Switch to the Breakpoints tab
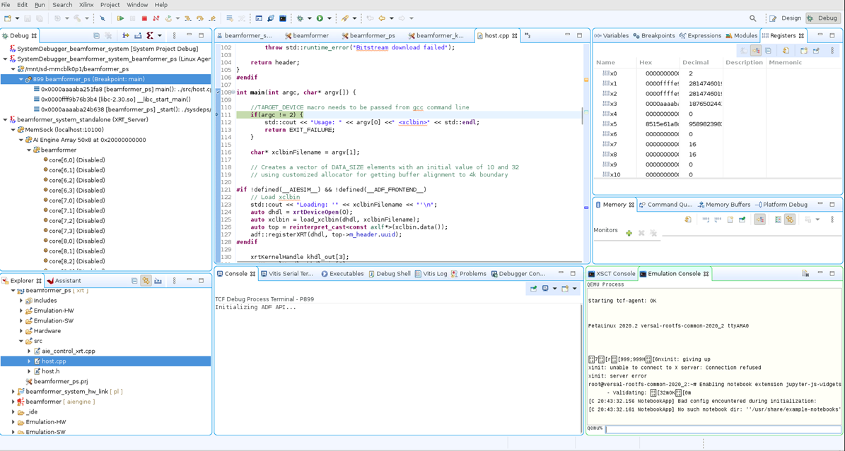This screenshot has width=845, height=451. (653, 35)
